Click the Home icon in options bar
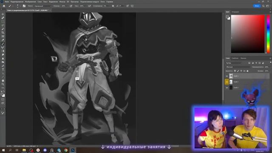Viewport: 272px width, 153px height. pos(4,6)
